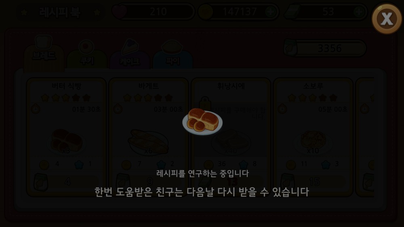
Task: Click the heart icon beside 210
Action: (x=119, y=12)
